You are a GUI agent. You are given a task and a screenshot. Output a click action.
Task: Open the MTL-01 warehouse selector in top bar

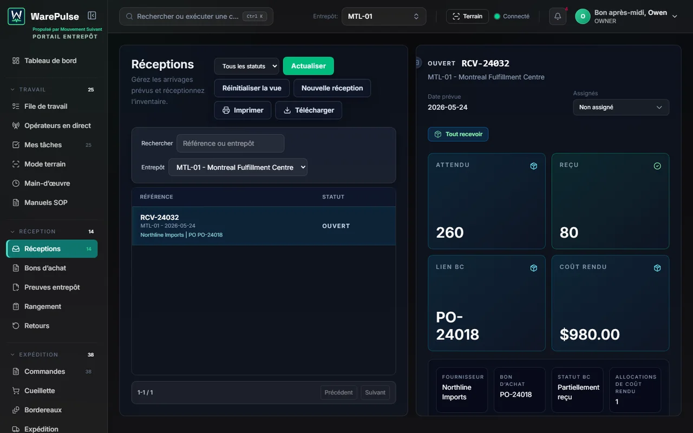tap(384, 16)
